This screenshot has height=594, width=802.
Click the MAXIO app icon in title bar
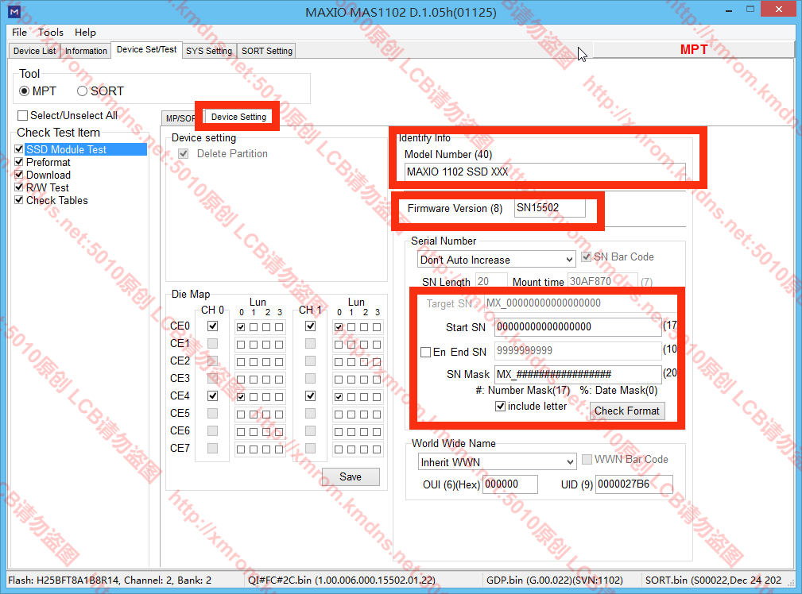tap(14, 12)
